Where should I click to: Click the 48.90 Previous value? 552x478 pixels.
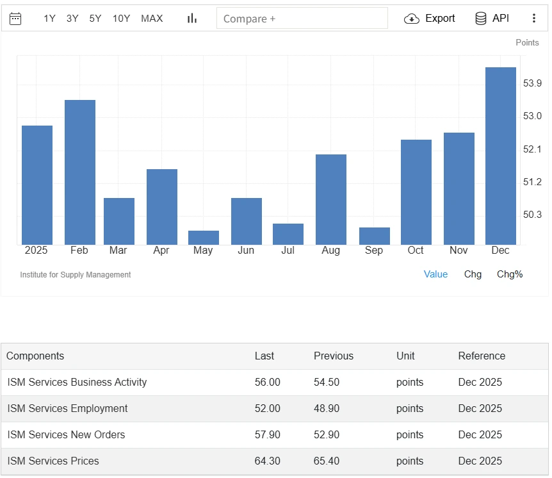[327, 408]
